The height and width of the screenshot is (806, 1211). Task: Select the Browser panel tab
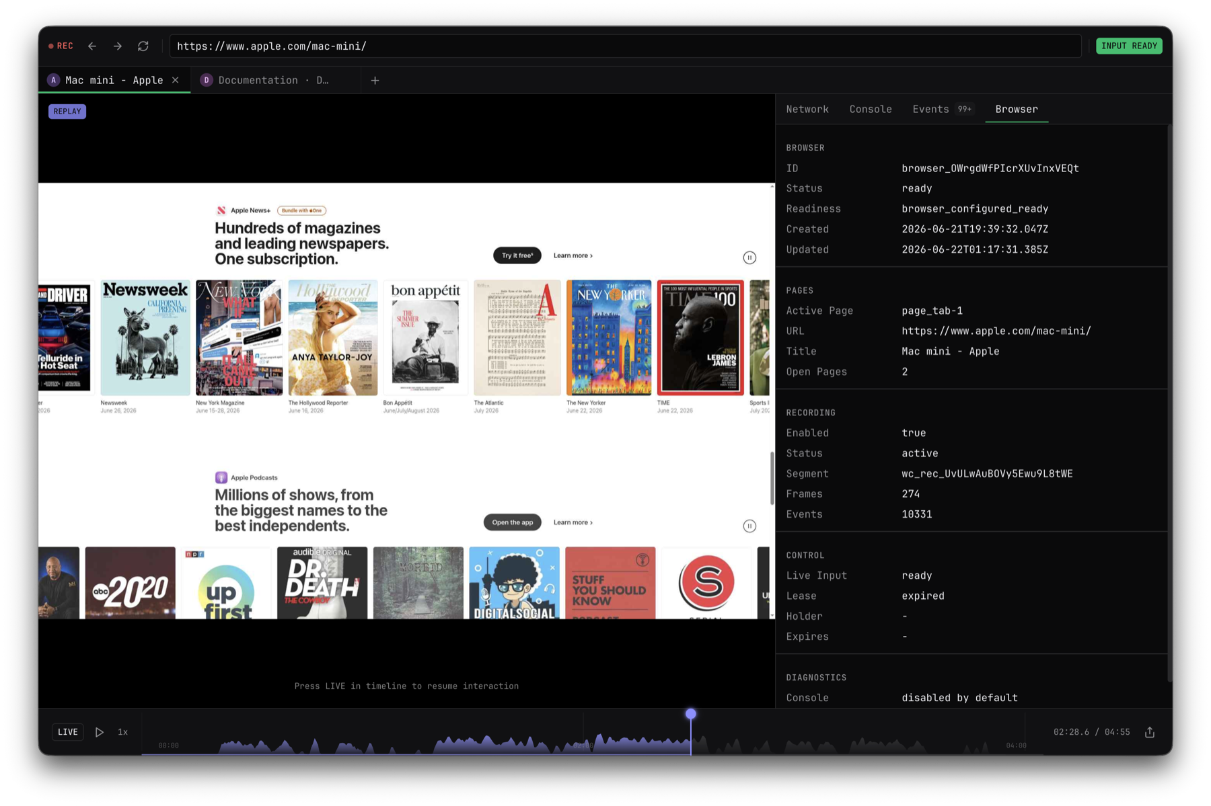point(1017,109)
